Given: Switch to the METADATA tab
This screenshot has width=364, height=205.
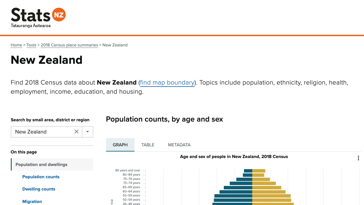Looking at the screenshot, I should pos(179,145).
